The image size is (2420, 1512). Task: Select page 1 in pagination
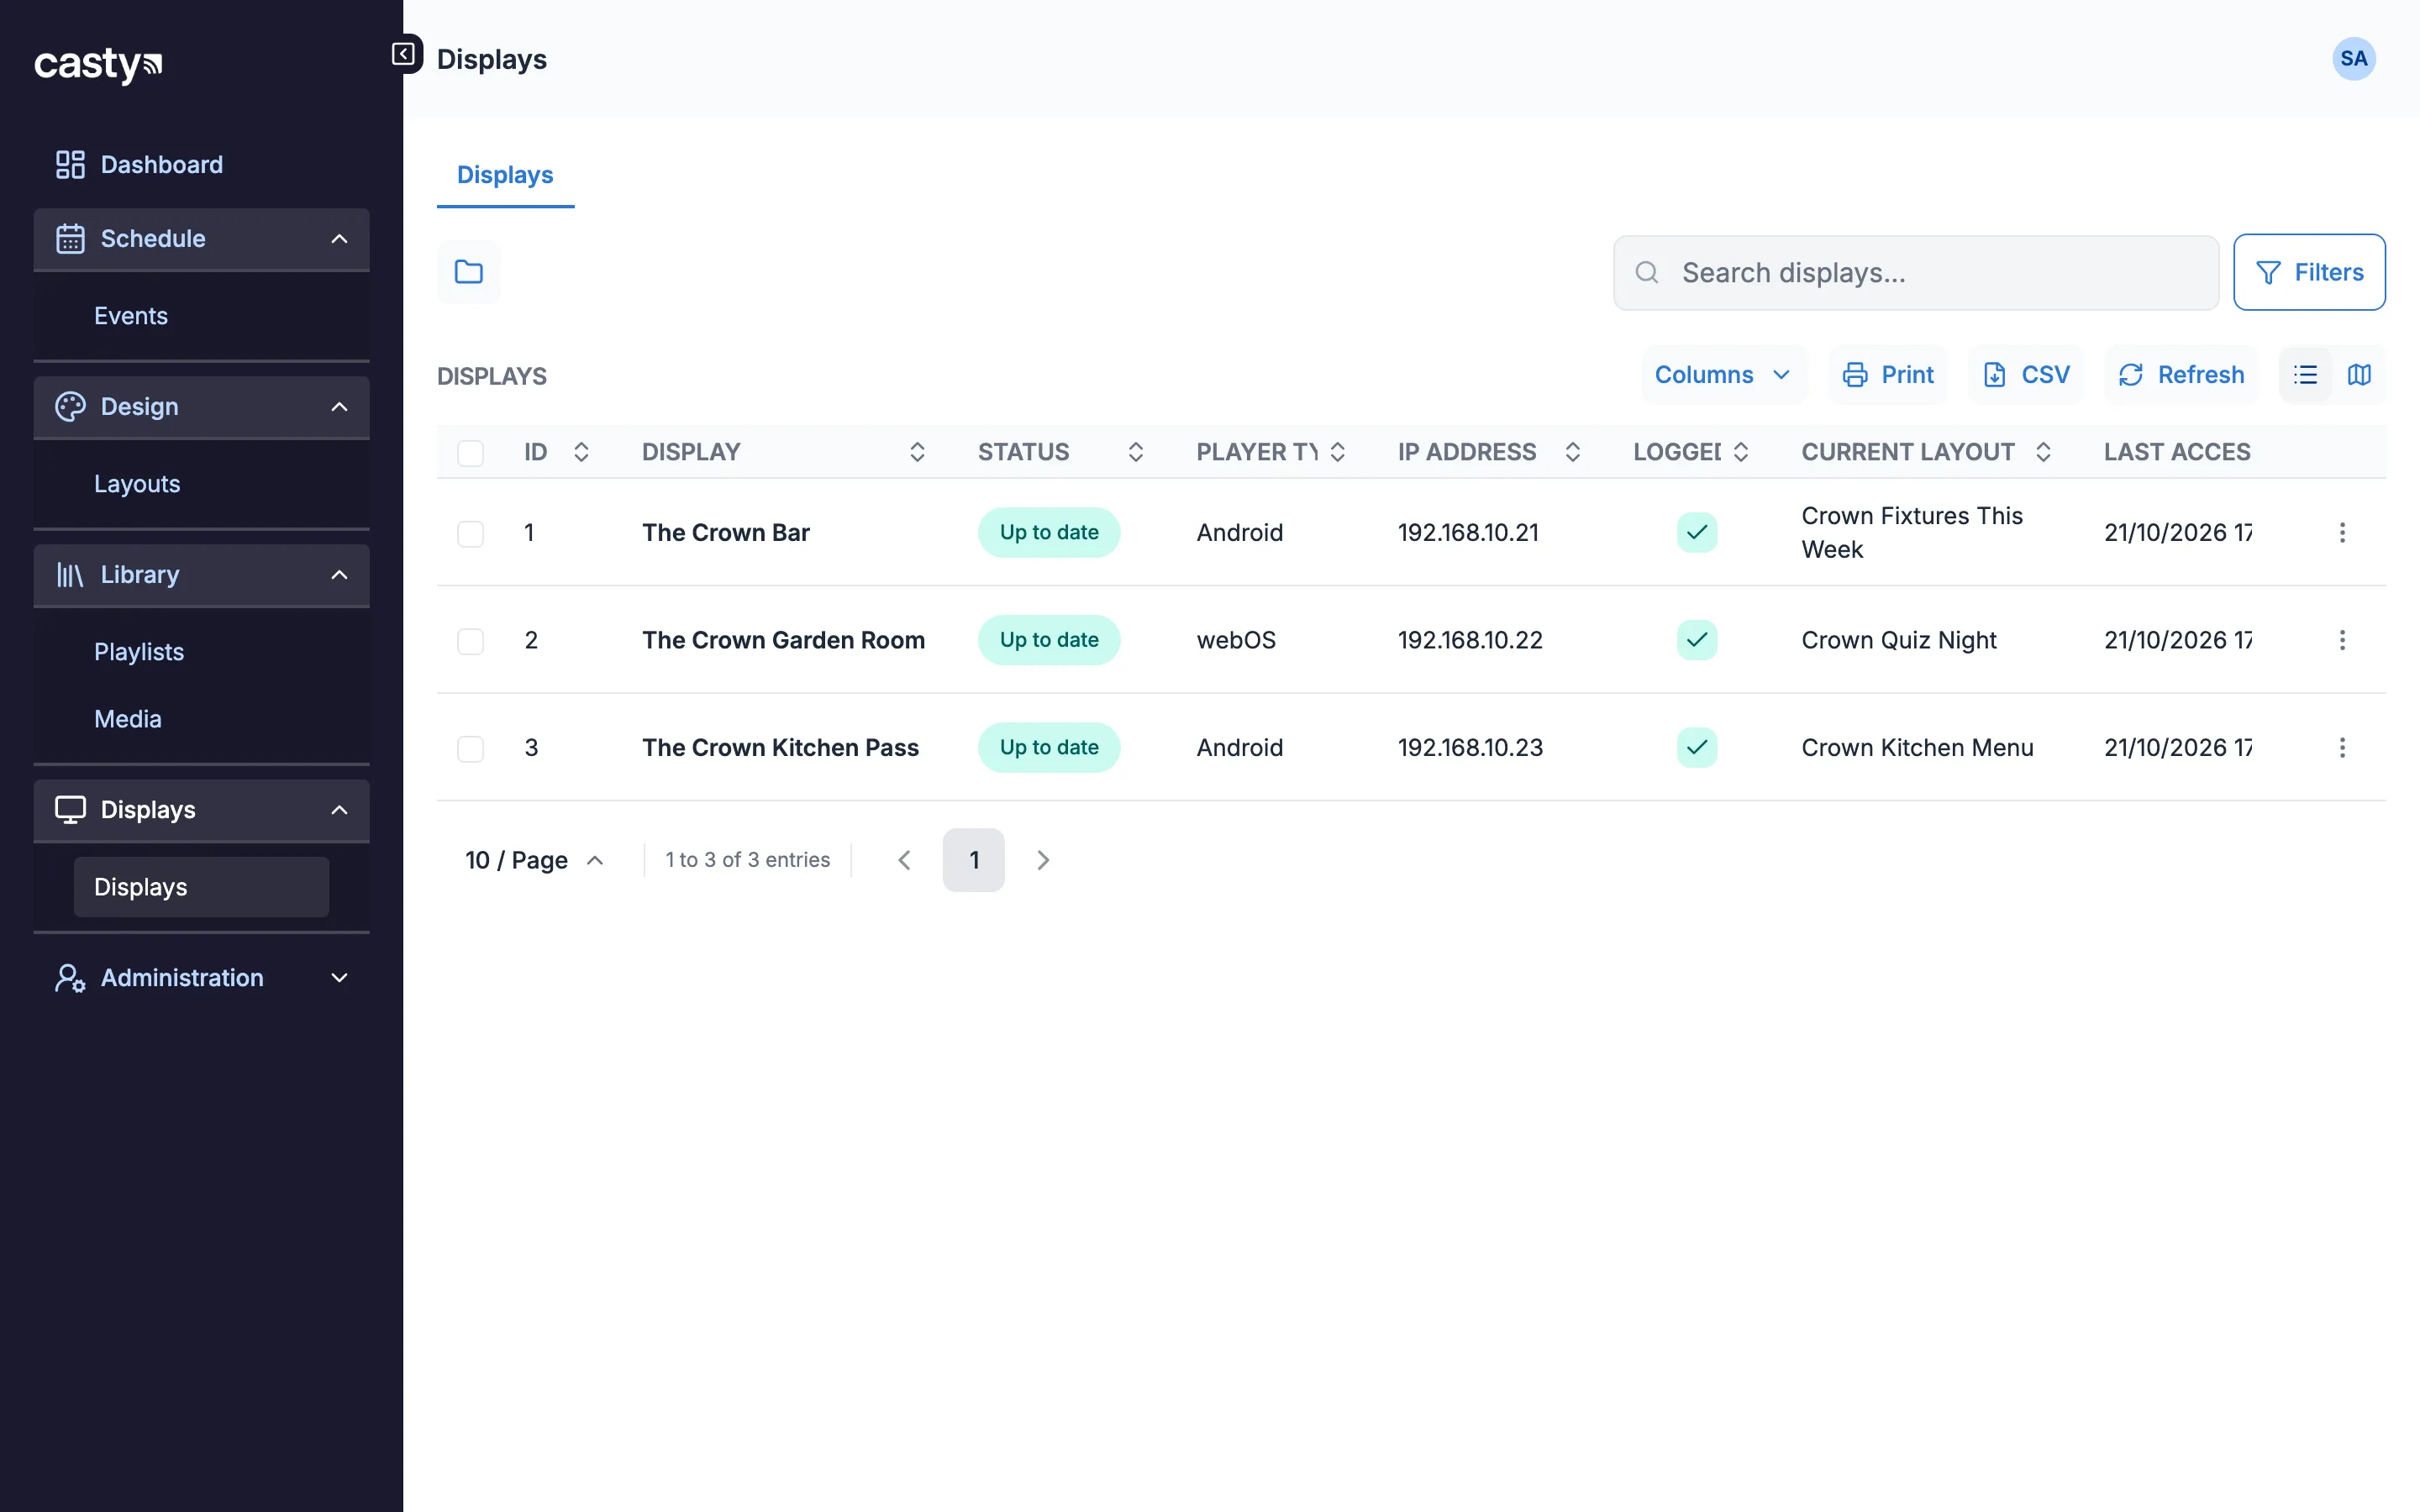(974, 860)
